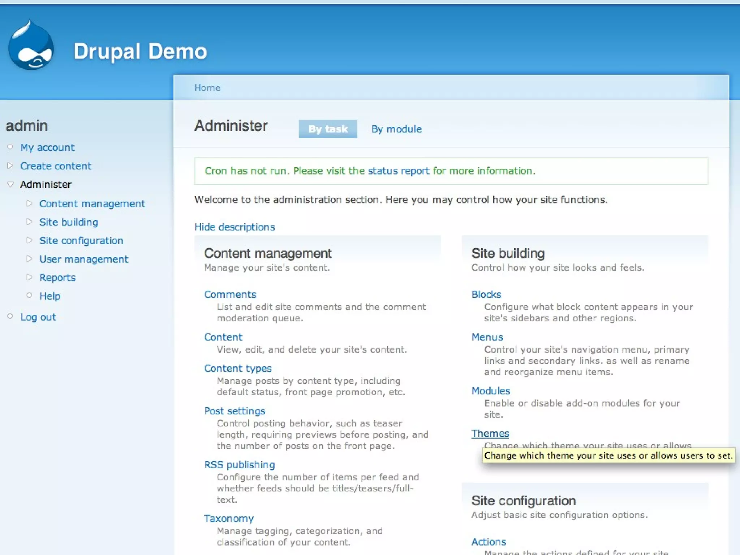Select the By task tab
Image resolution: width=740 pixels, height=555 pixels.
coord(328,129)
